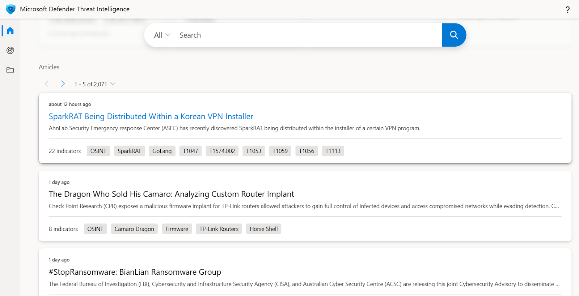The height and width of the screenshot is (296, 579).
Task: Click the Check Point Research summary text
Action: (x=304, y=206)
